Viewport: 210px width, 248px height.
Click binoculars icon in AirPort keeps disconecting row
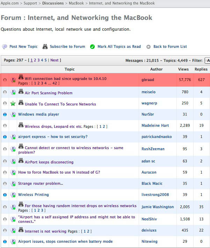coord(21,161)
